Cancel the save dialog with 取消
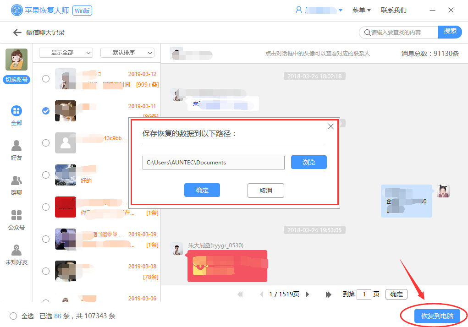Viewport: 468px width, 327px height. tap(266, 191)
